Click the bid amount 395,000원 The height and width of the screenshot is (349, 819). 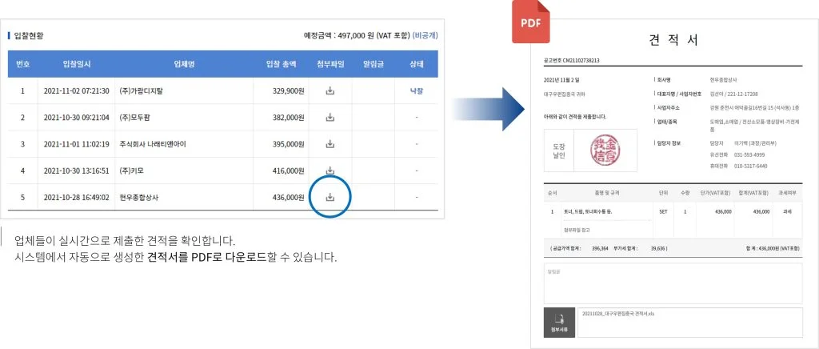[288, 144]
